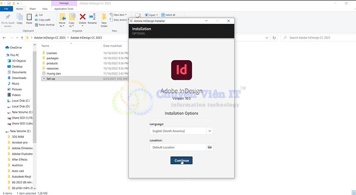Click Continue in the InDesign installer

click(x=181, y=160)
